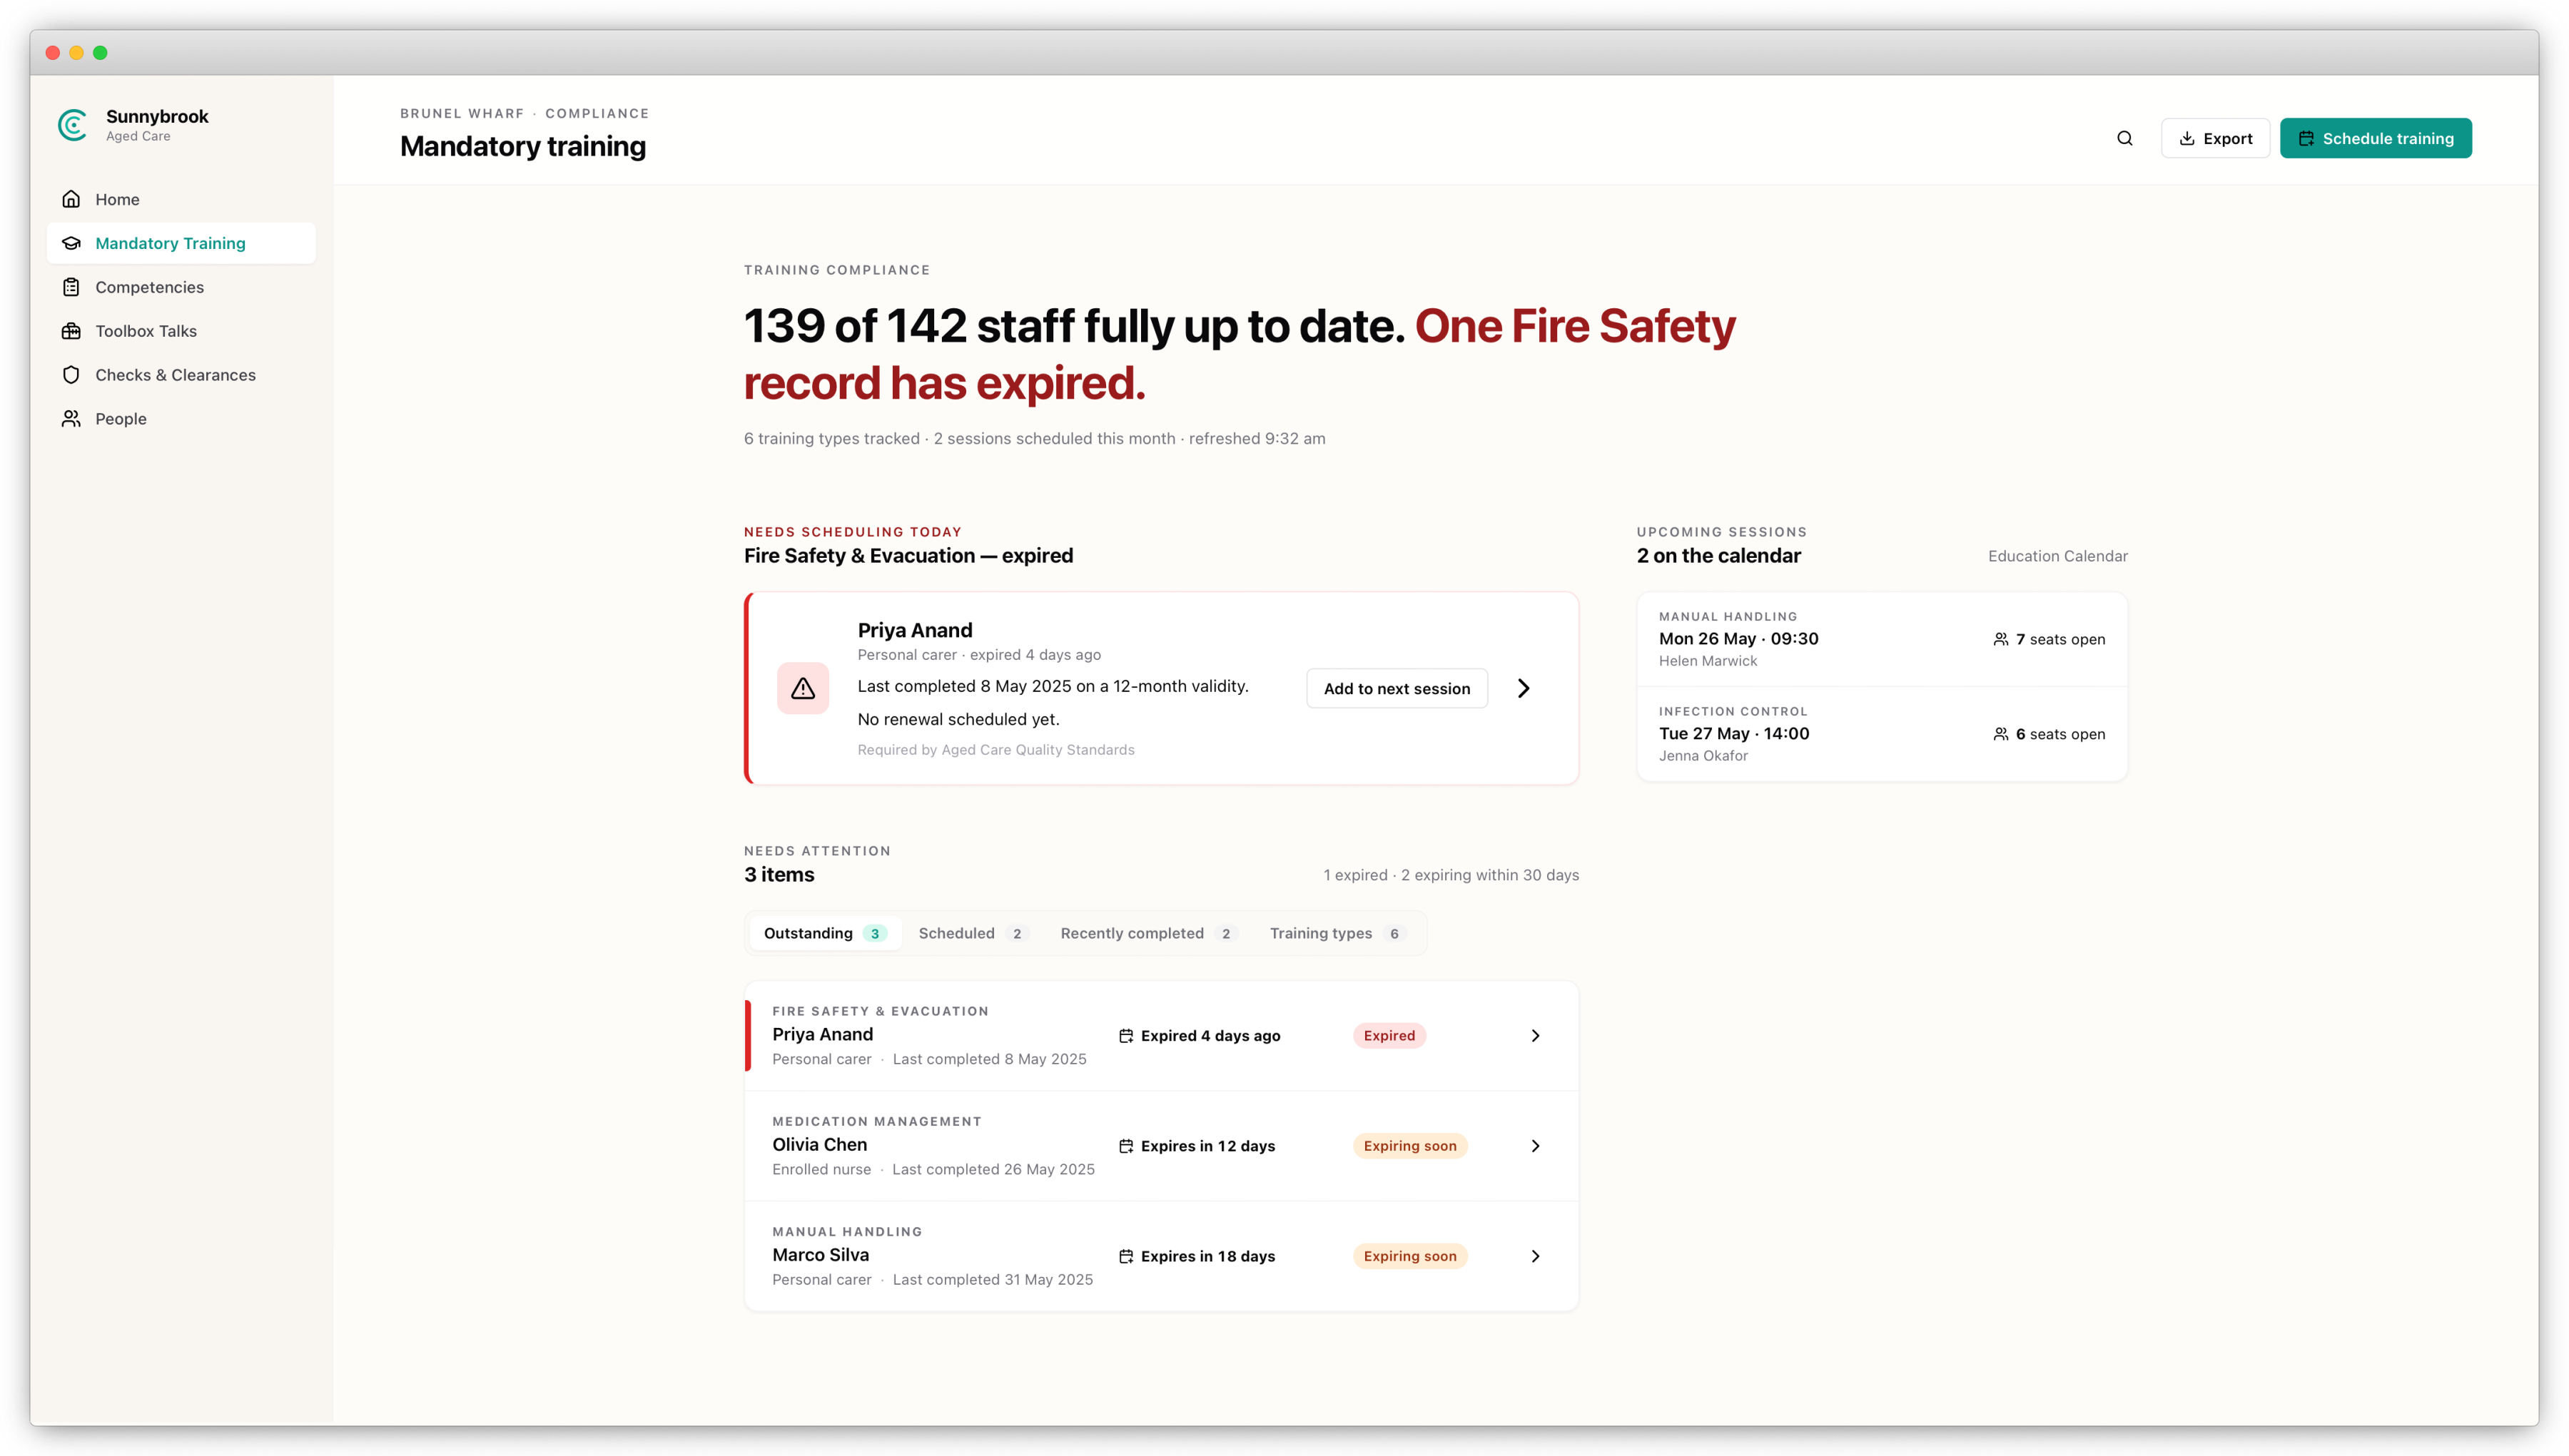The height and width of the screenshot is (1456, 2569).
Task: Select Mandatory Training in sidebar
Action: [181, 243]
